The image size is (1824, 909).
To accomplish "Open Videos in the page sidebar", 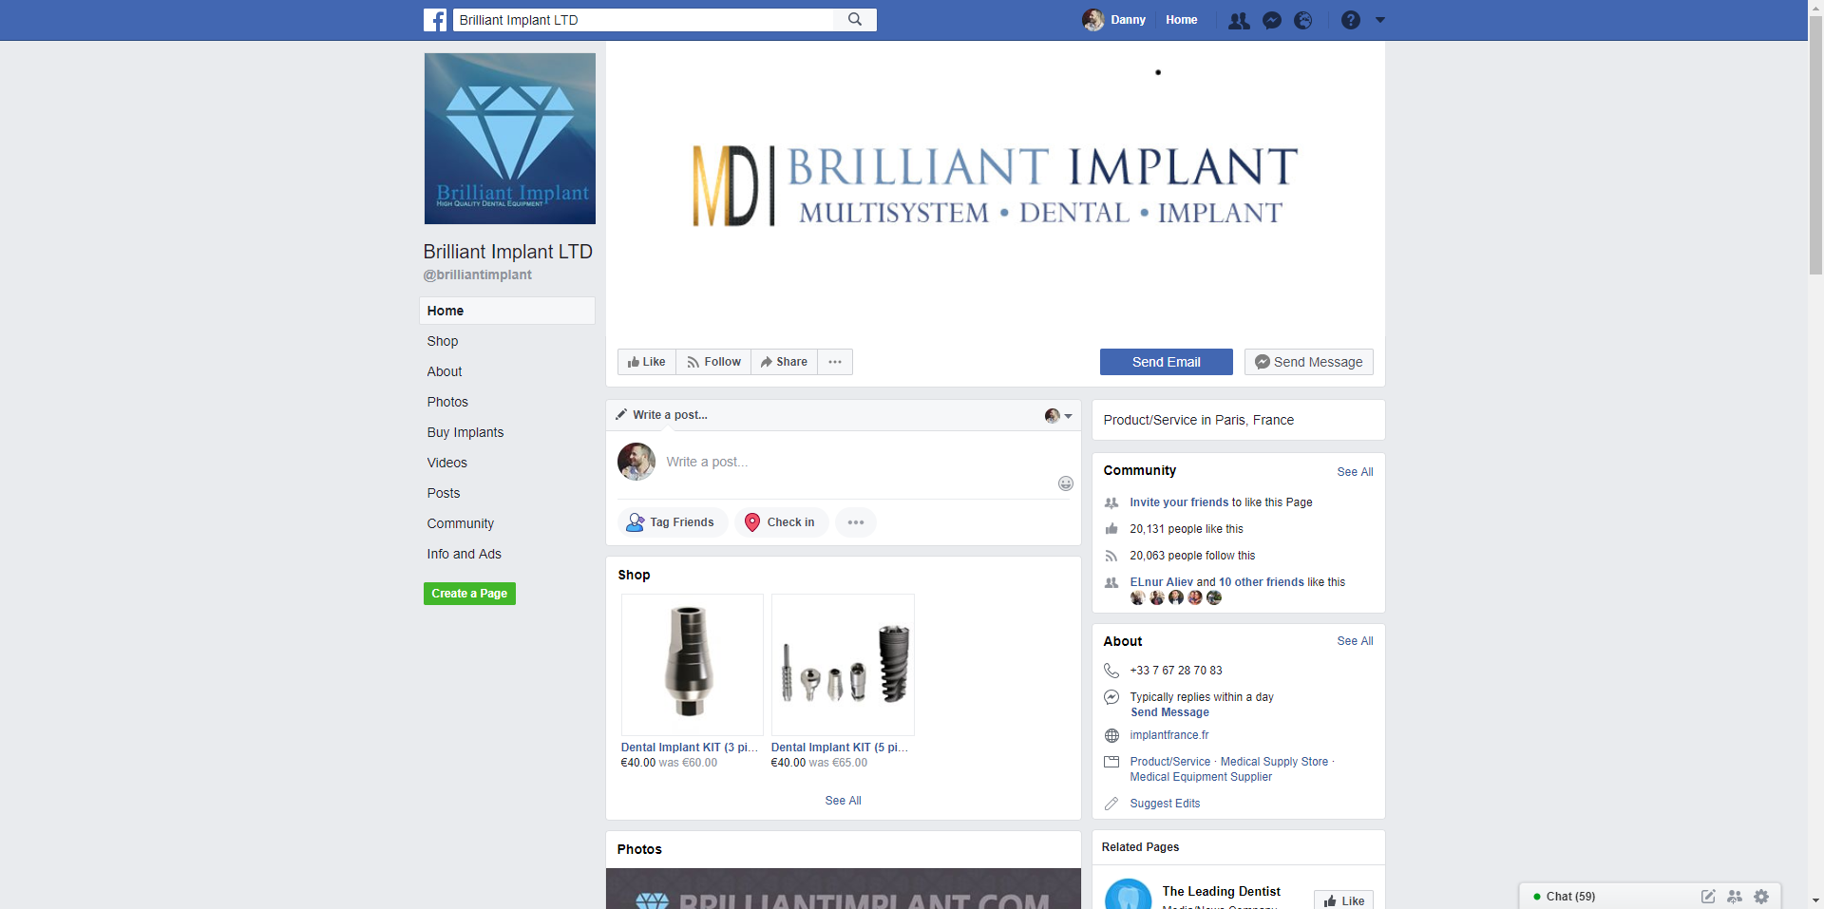I will 446,463.
